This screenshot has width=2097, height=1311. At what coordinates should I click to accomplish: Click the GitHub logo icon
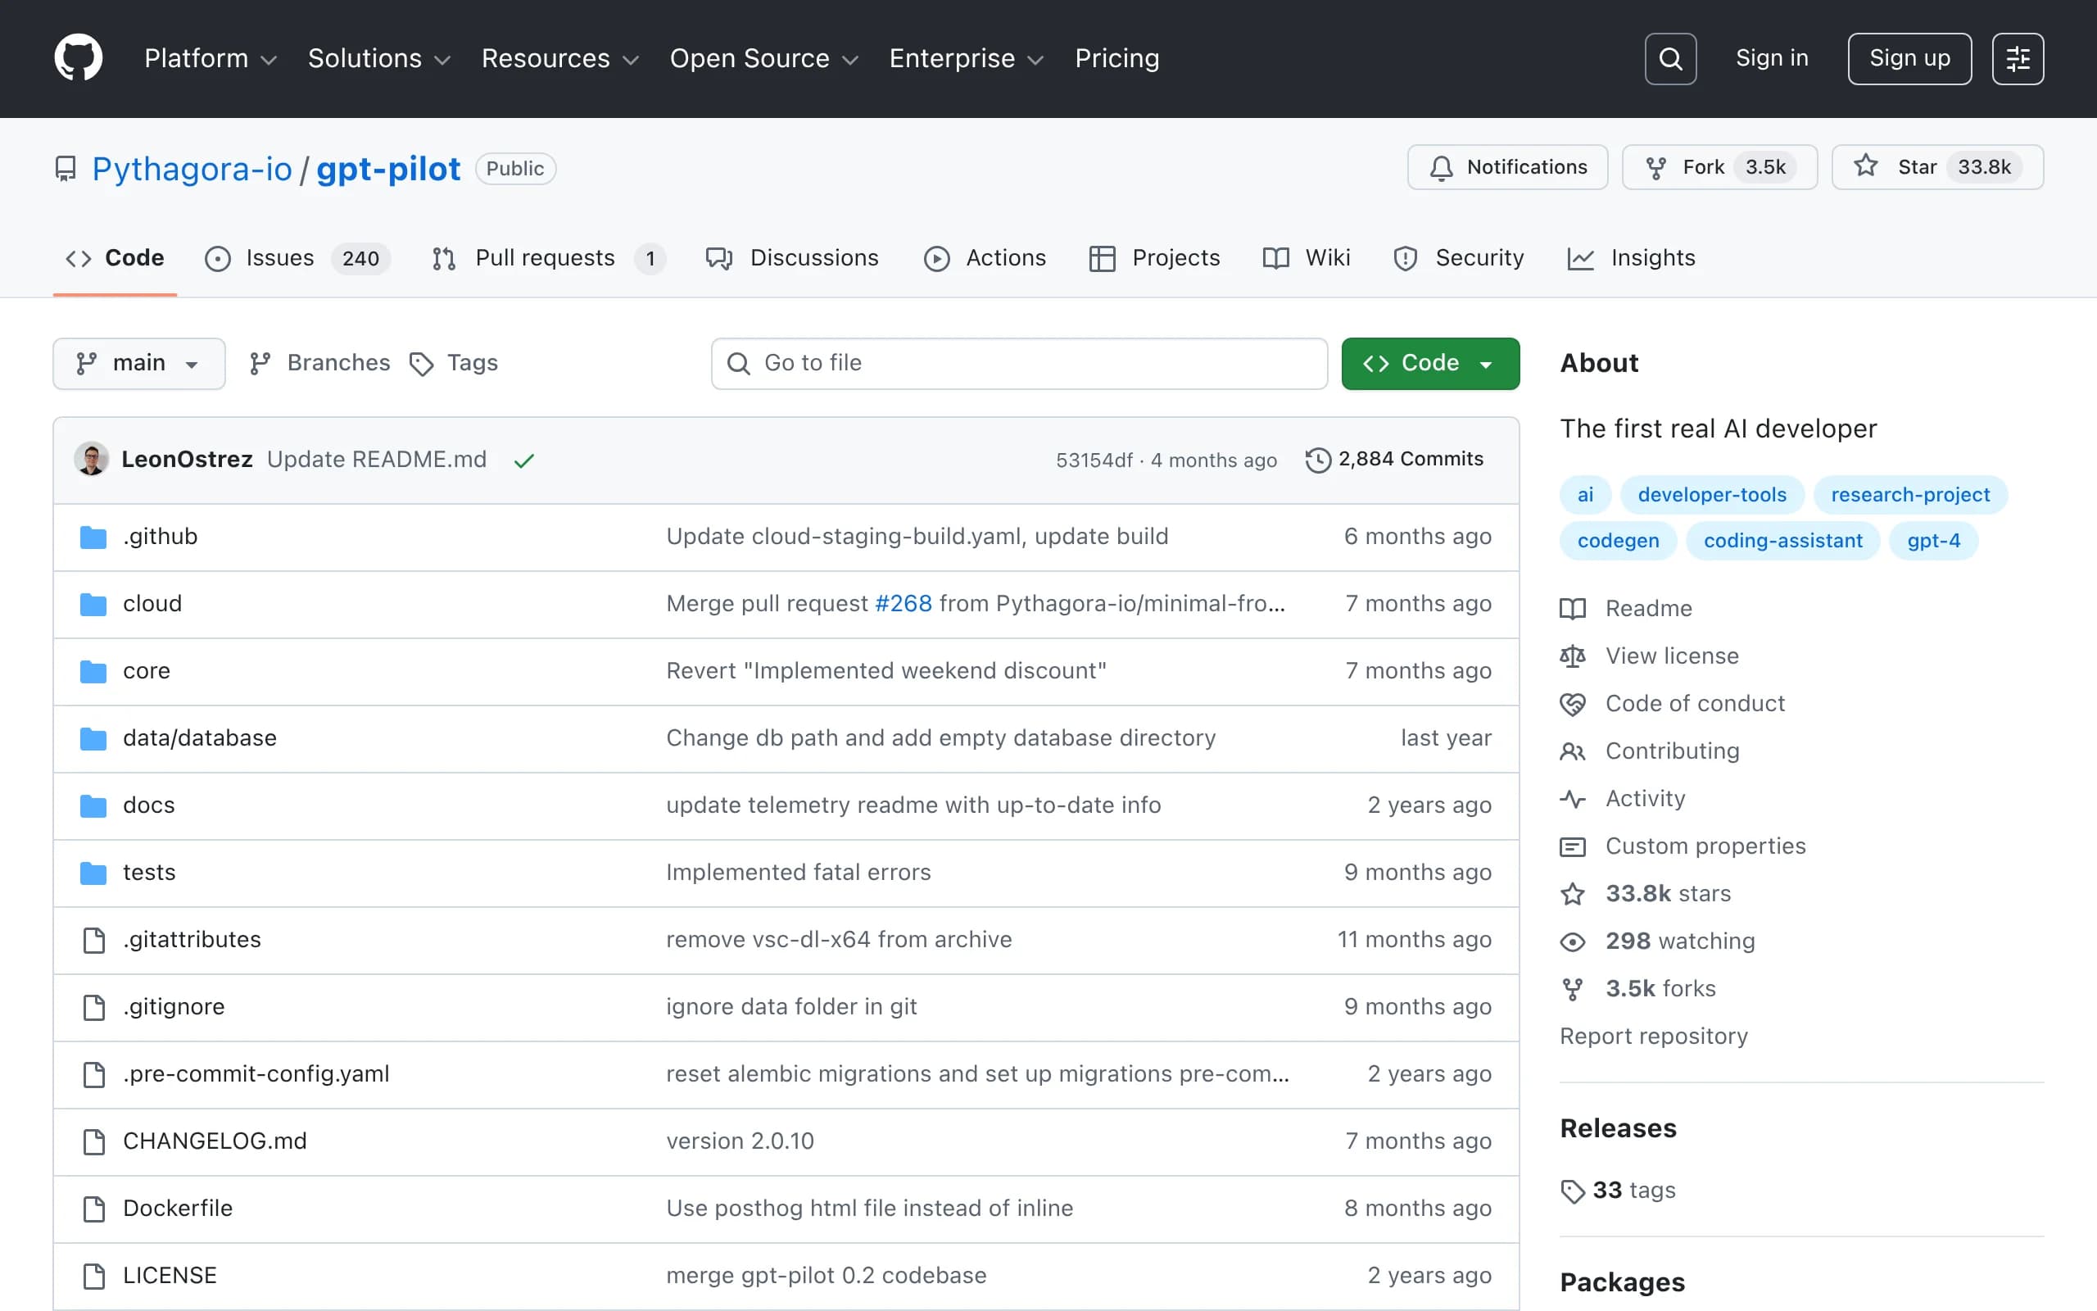coord(78,58)
